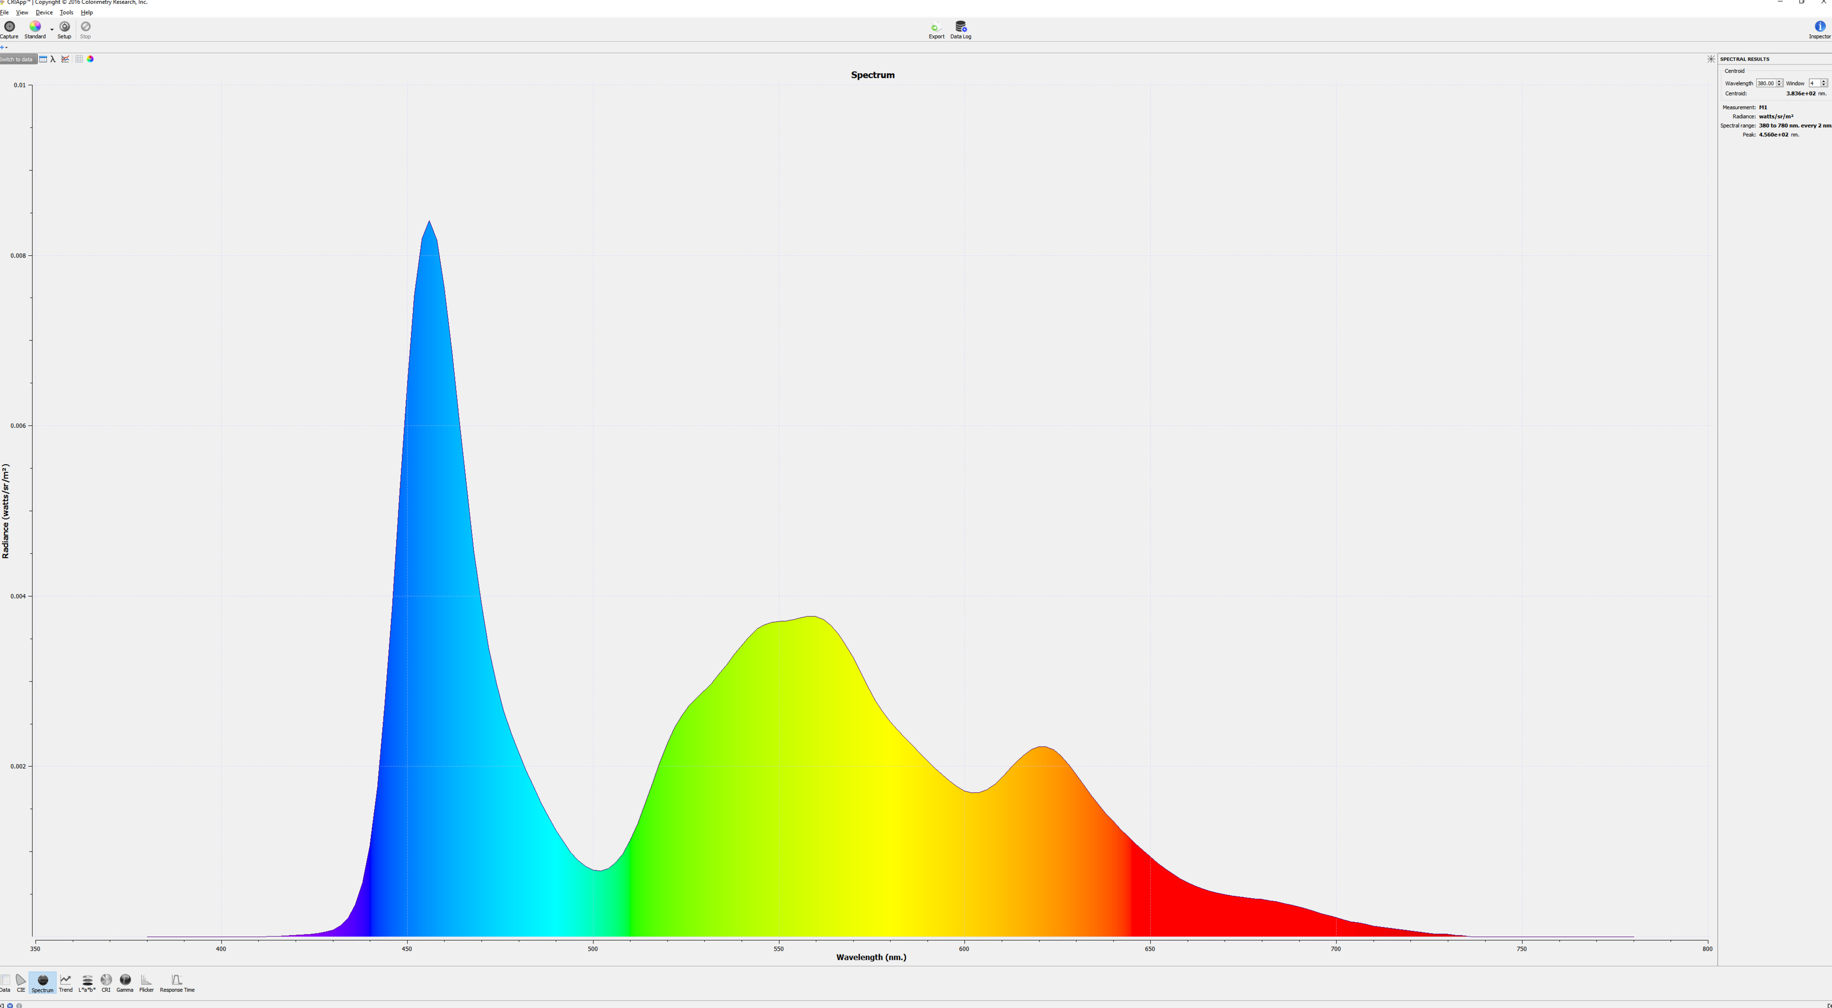Click the Capture shutter icon
The image size is (1832, 1008).
tap(9, 27)
